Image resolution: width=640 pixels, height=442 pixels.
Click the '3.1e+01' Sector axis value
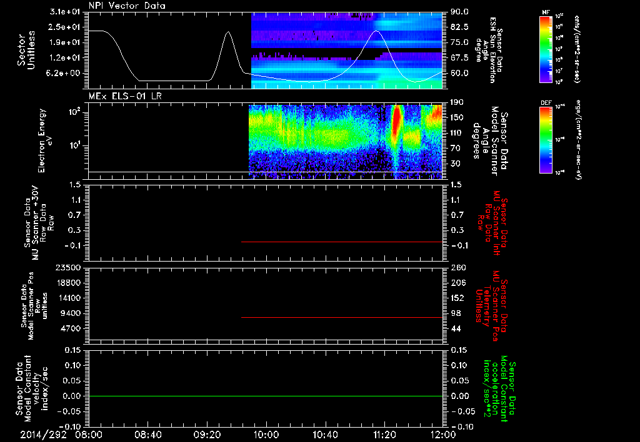(65, 12)
